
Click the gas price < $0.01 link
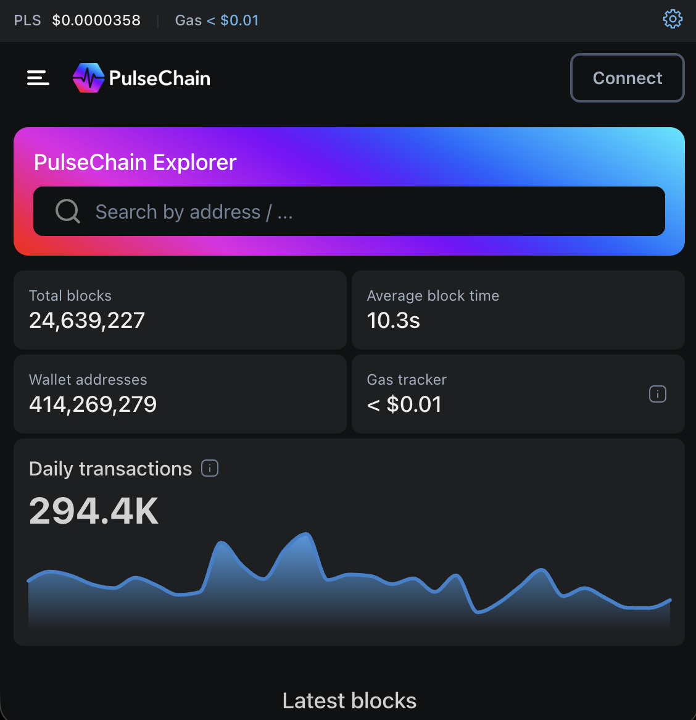233,20
